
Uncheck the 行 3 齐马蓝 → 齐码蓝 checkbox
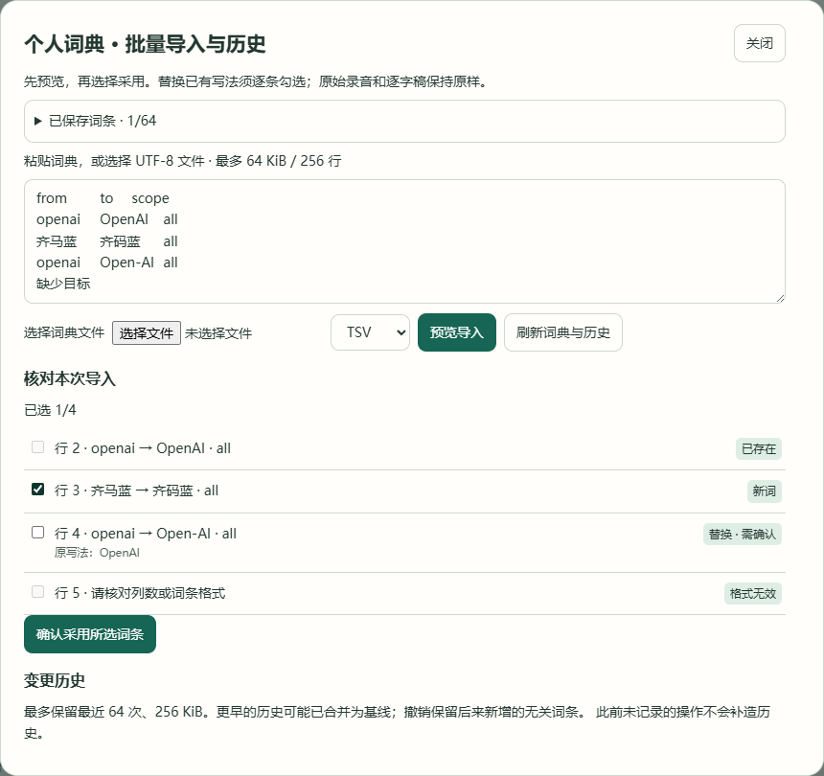point(37,490)
